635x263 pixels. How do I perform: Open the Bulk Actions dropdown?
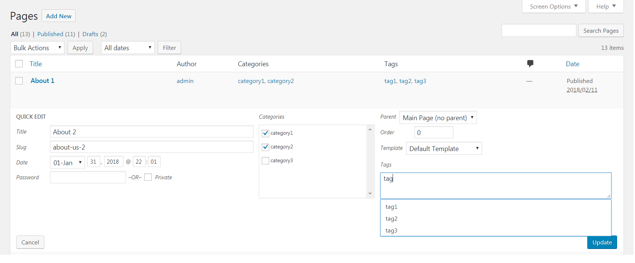click(37, 48)
